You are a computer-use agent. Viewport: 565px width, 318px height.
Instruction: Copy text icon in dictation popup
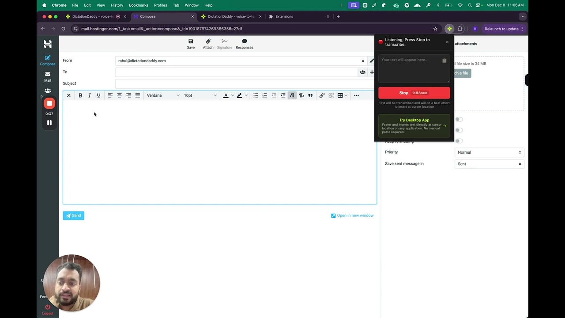(x=444, y=61)
